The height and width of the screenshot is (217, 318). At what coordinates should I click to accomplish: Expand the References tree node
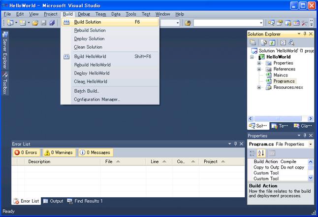click(259, 69)
